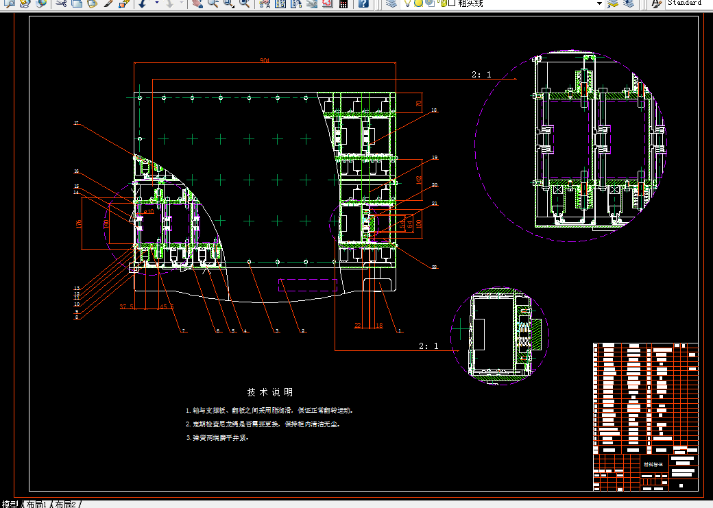
Task: Click the 材料标记 cell in title block
Action: [x=653, y=464]
